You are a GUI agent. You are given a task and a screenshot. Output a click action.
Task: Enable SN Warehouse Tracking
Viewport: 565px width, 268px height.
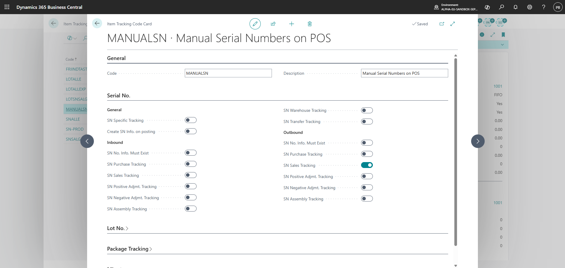pos(367,110)
